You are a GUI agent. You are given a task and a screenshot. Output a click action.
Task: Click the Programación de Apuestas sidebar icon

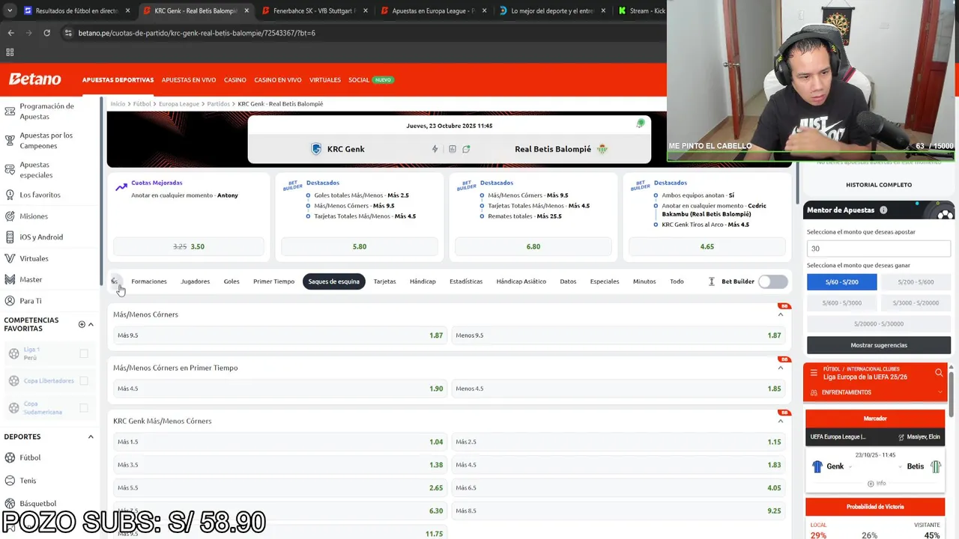10,112
